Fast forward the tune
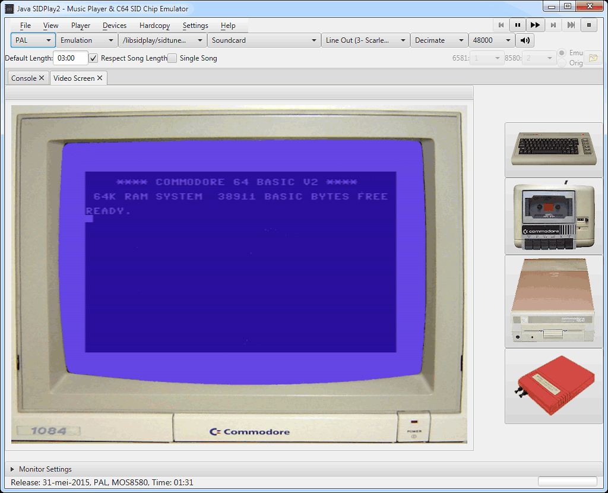The width and height of the screenshot is (608, 493). 535,25
